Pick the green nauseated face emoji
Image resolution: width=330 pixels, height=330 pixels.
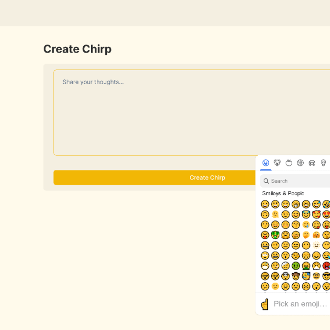tap(296, 266)
